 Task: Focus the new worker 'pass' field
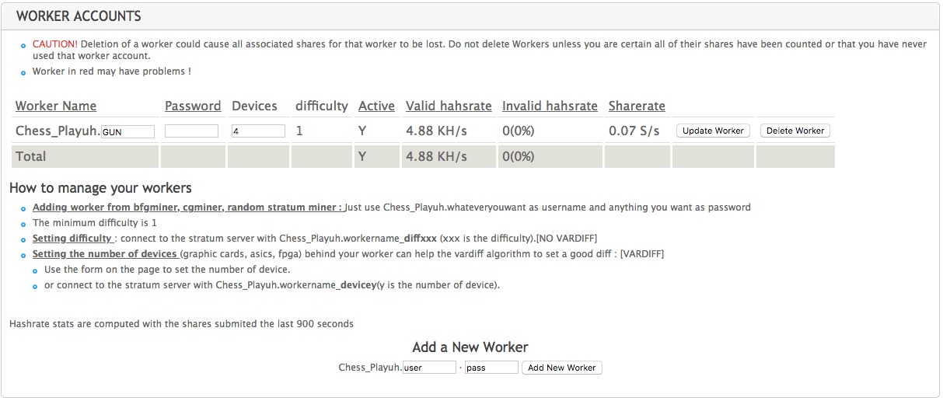pyautogui.click(x=491, y=368)
